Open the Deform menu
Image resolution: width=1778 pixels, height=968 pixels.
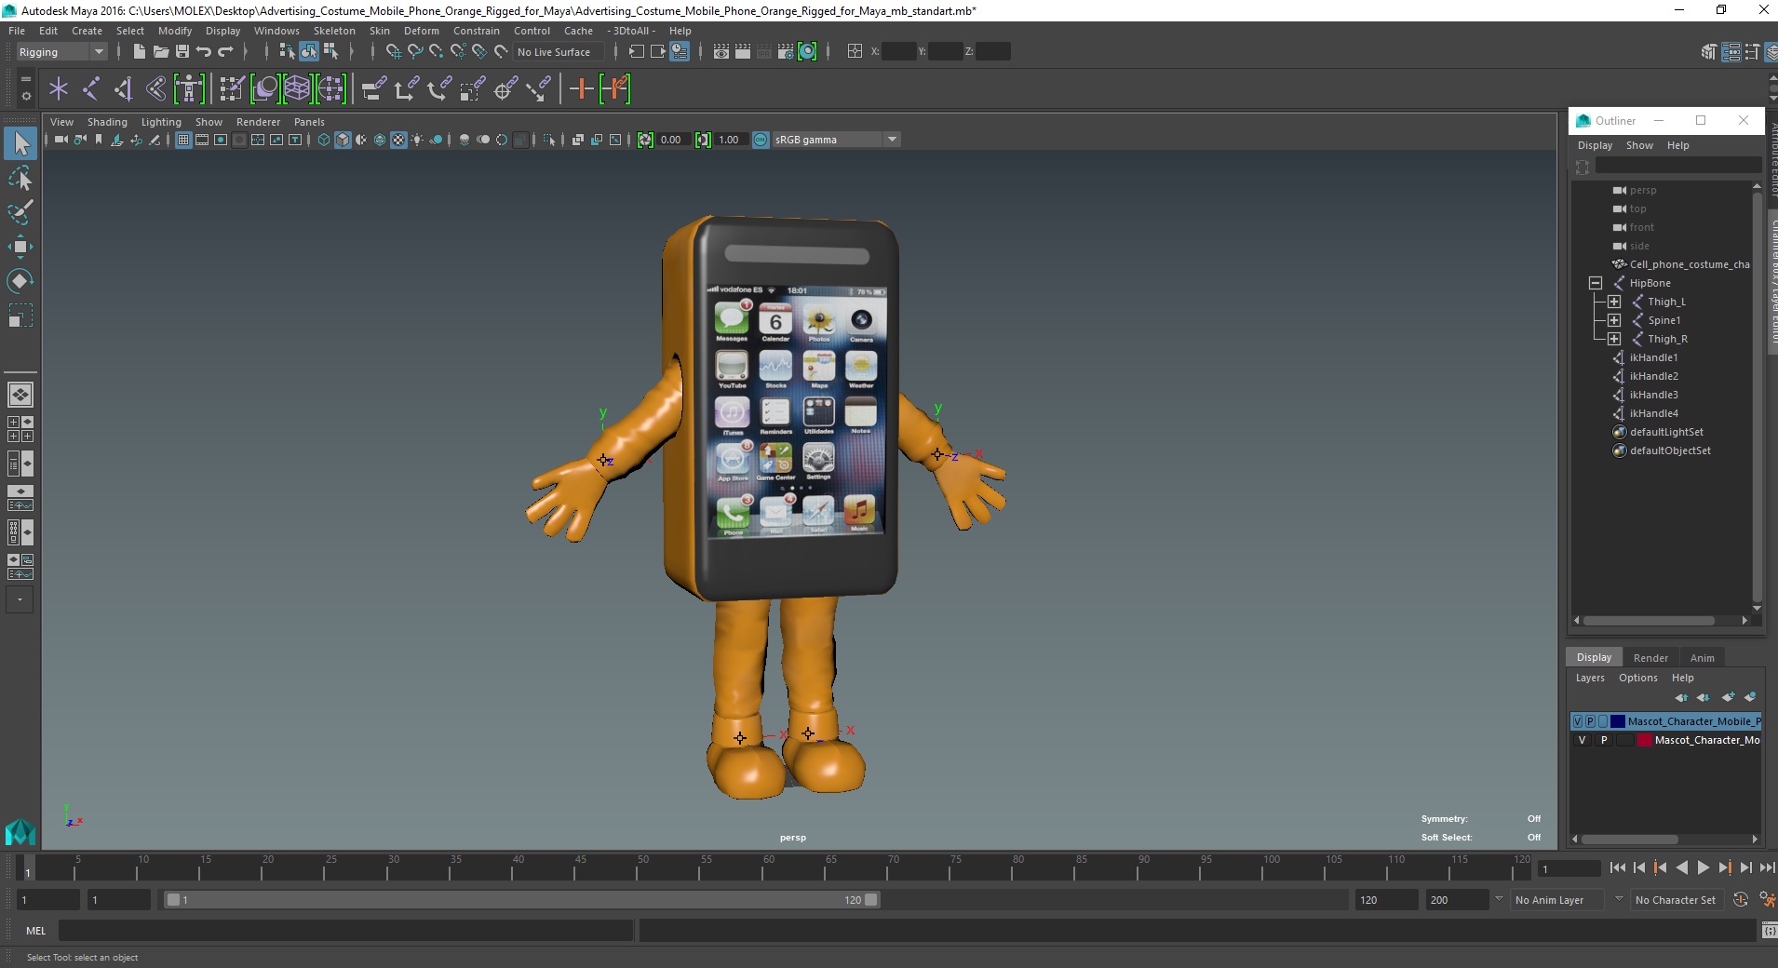point(421,31)
